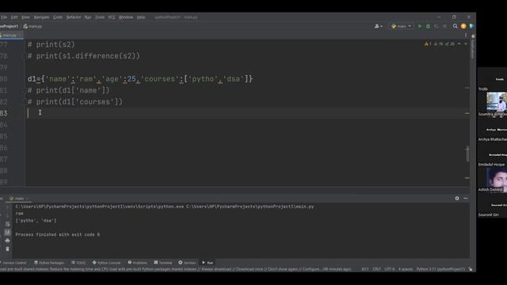The image size is (507, 285).
Task: Run the main configuration with green play
Action: click(420, 26)
